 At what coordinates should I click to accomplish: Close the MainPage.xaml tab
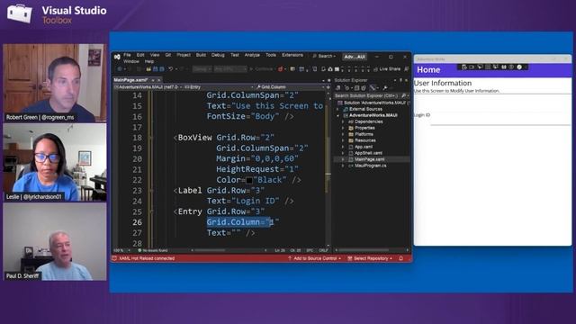[x=159, y=80]
